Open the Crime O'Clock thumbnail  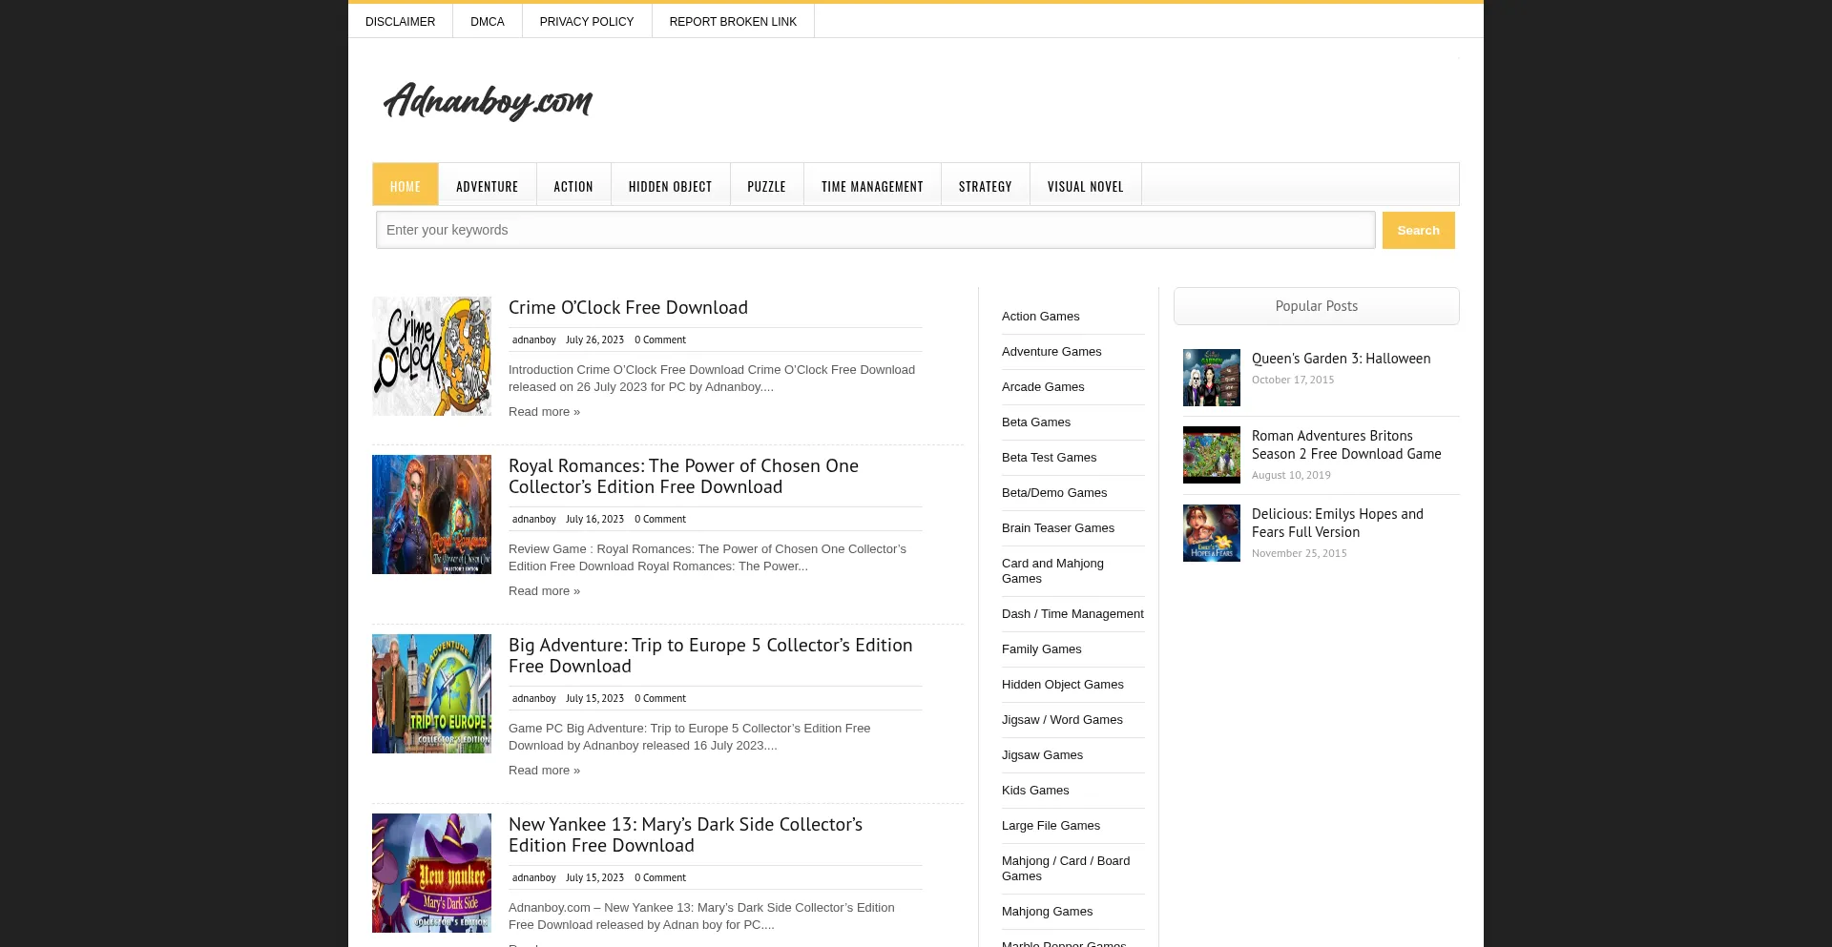pos(431,356)
